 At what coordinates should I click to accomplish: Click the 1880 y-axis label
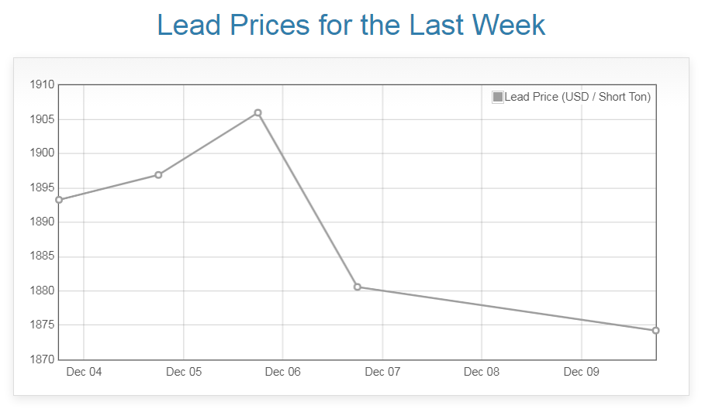coord(42,291)
